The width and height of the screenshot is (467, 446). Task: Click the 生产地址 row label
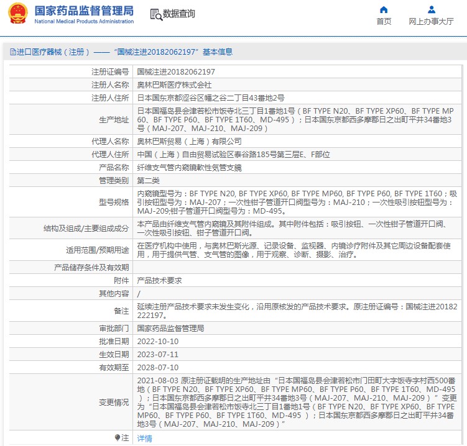pyautogui.click(x=114, y=120)
